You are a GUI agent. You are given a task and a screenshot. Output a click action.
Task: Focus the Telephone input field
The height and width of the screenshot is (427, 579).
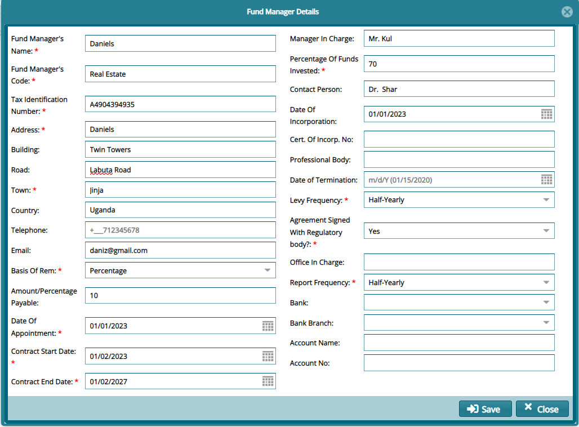180,230
